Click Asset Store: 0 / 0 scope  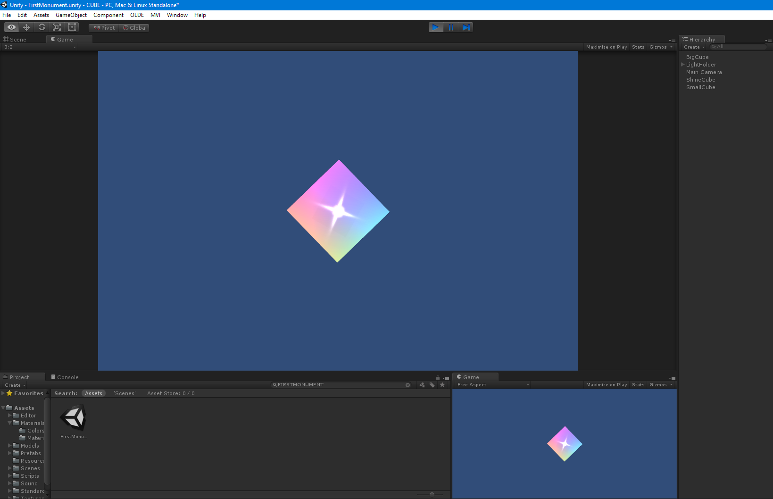171,393
